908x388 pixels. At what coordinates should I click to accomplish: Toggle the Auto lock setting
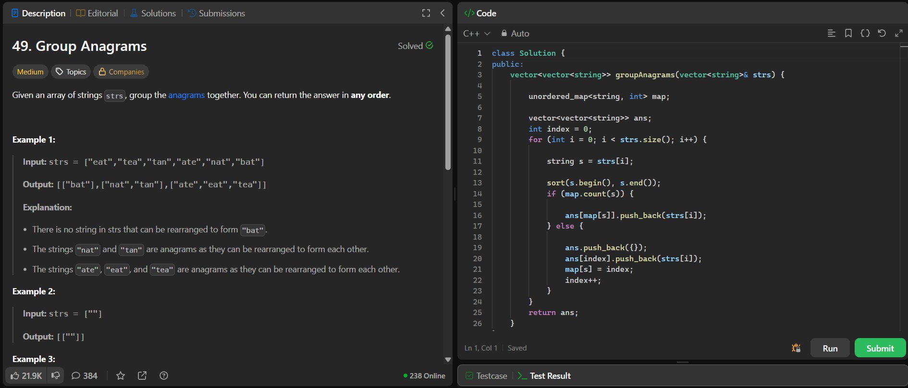[x=515, y=34]
